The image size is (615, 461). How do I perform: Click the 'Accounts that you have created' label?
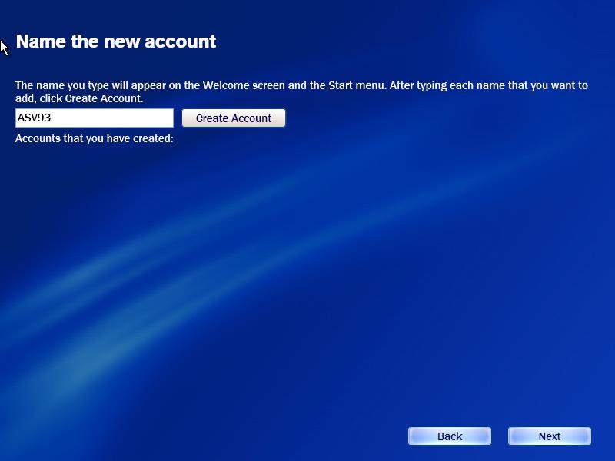tap(94, 139)
